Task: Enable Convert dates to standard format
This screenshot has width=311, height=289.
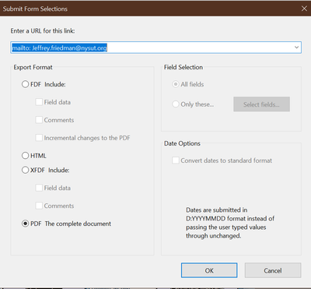Action: pyautogui.click(x=176, y=160)
